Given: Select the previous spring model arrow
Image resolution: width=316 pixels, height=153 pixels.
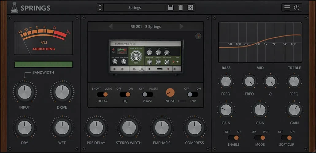Looking at the screenshot, I should [110, 26].
